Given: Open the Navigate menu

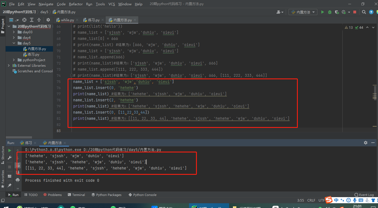Looking at the screenshot, I should pos(46,4).
